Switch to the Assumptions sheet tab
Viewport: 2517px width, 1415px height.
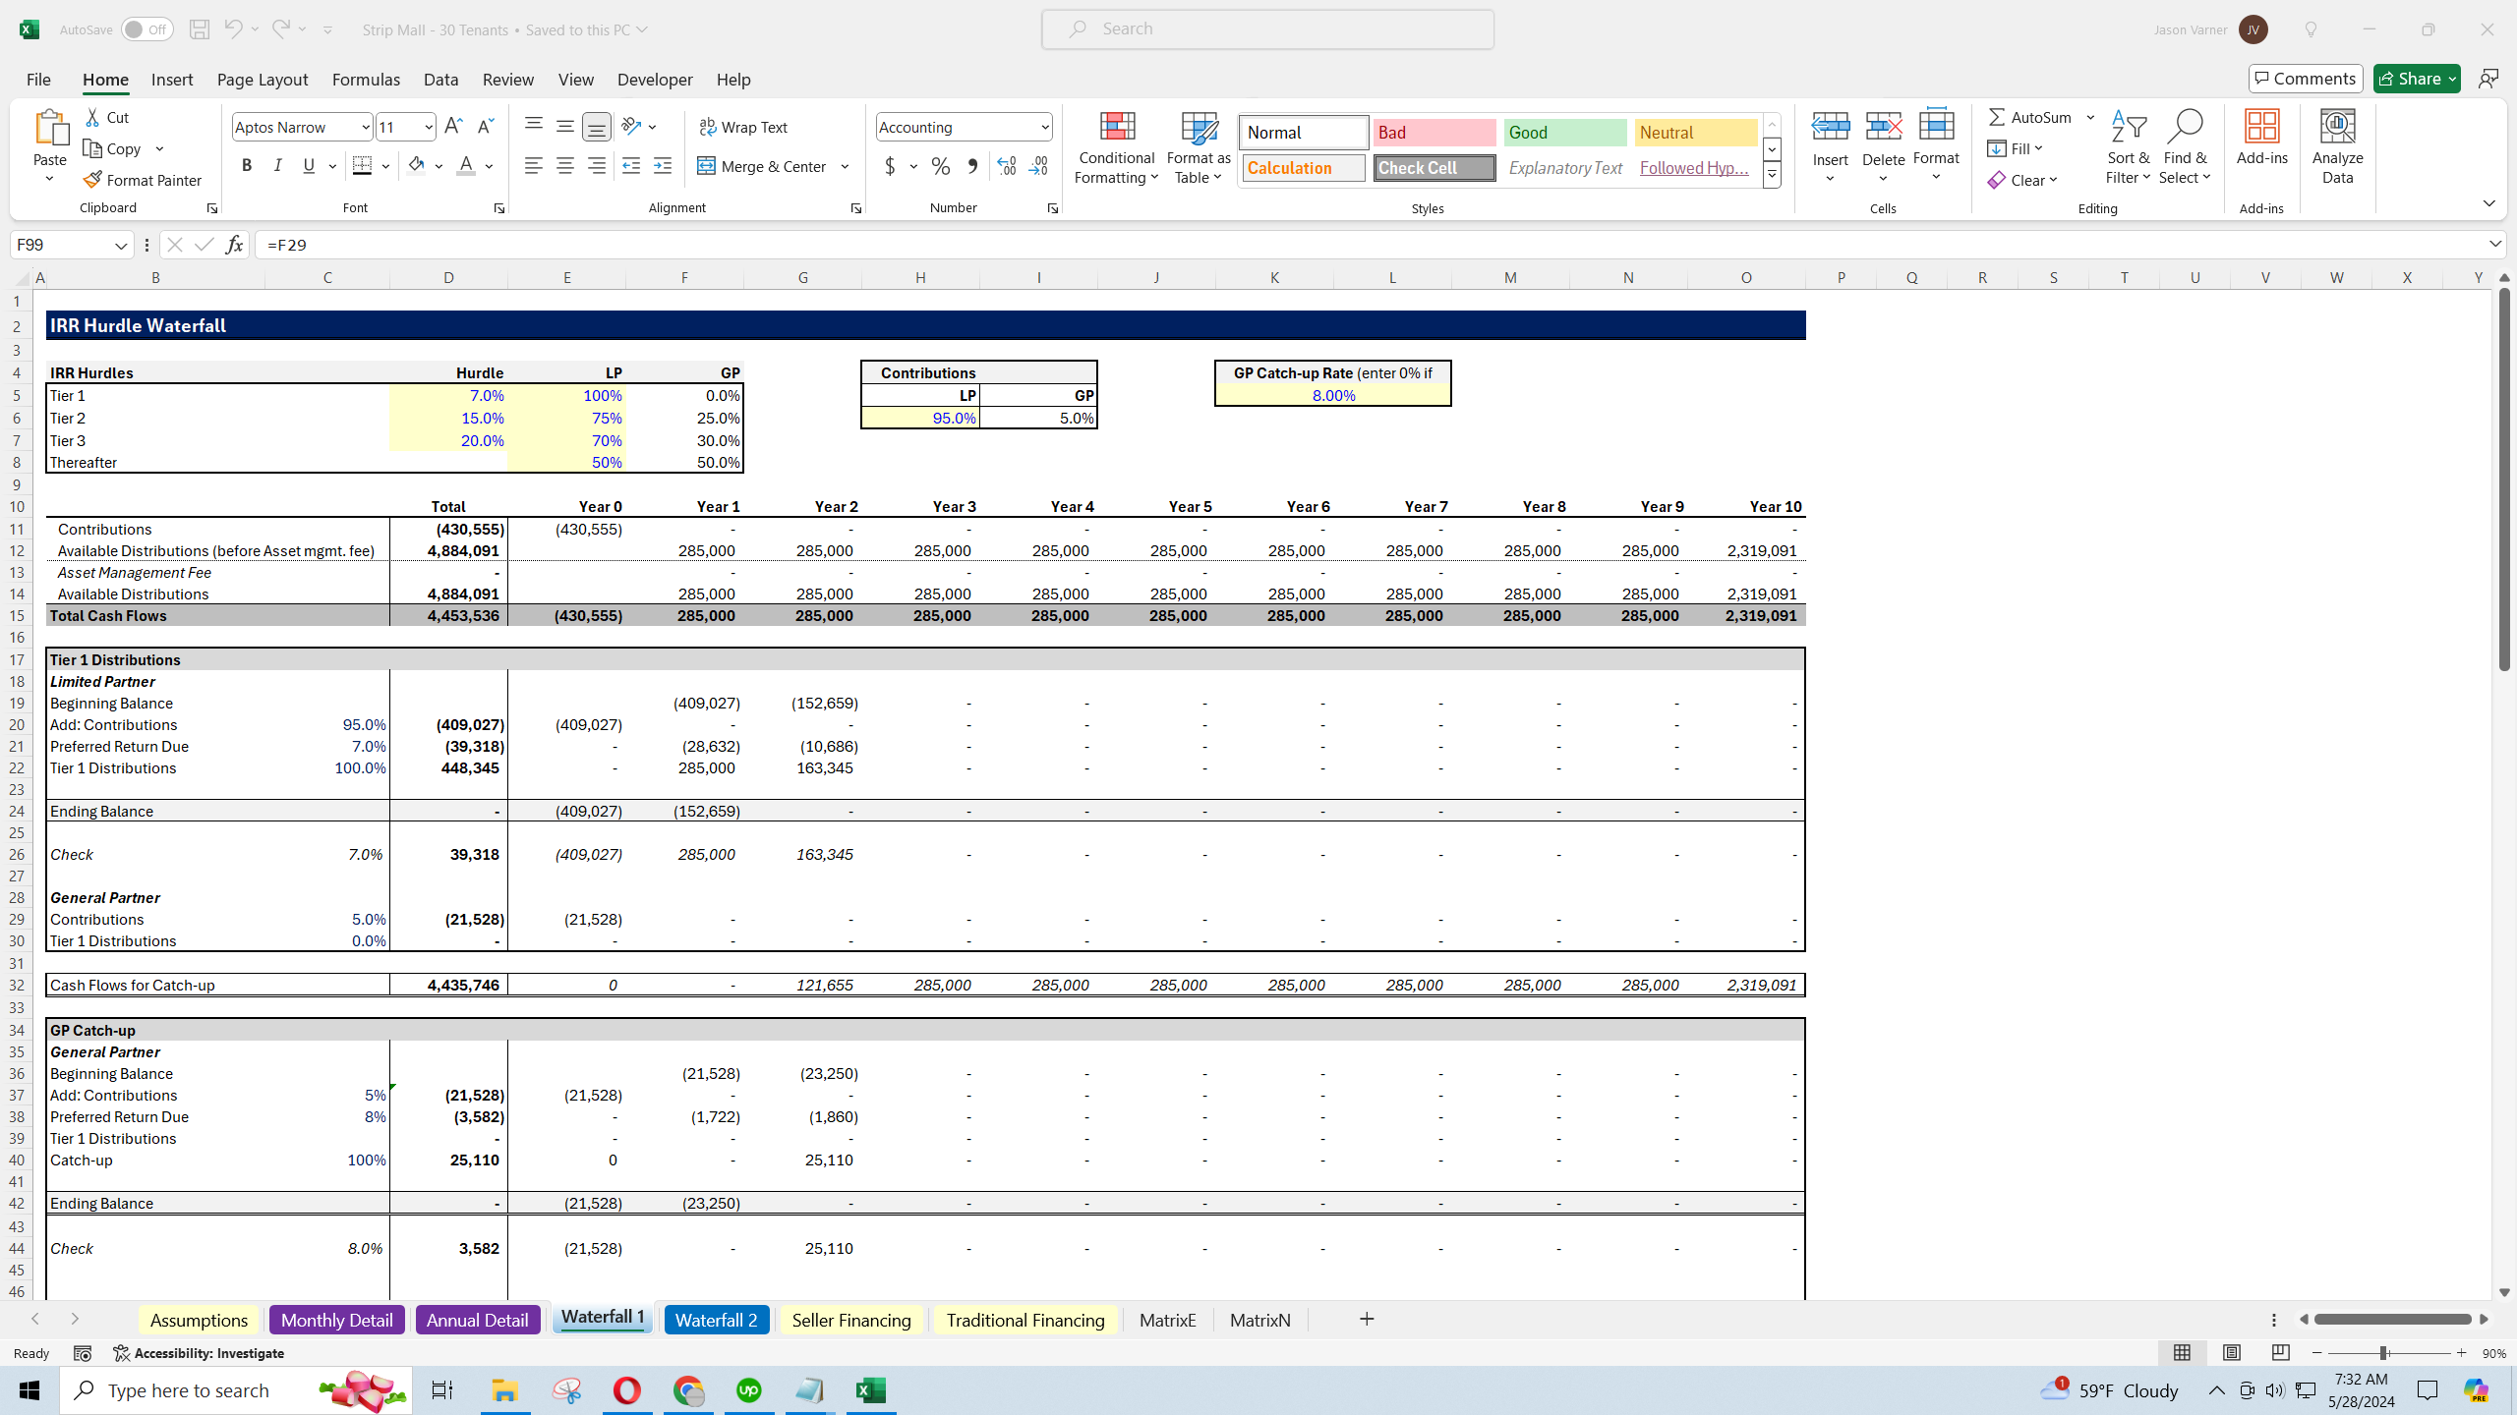[199, 1320]
